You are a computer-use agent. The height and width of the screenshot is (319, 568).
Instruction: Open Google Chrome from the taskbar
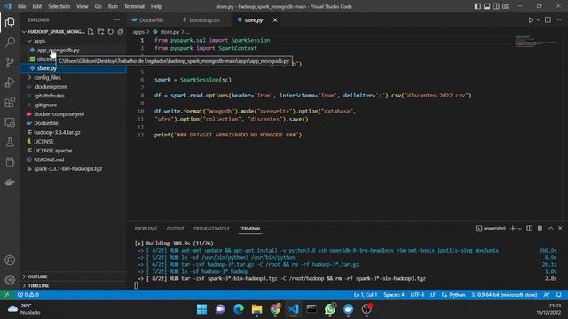(x=275, y=309)
